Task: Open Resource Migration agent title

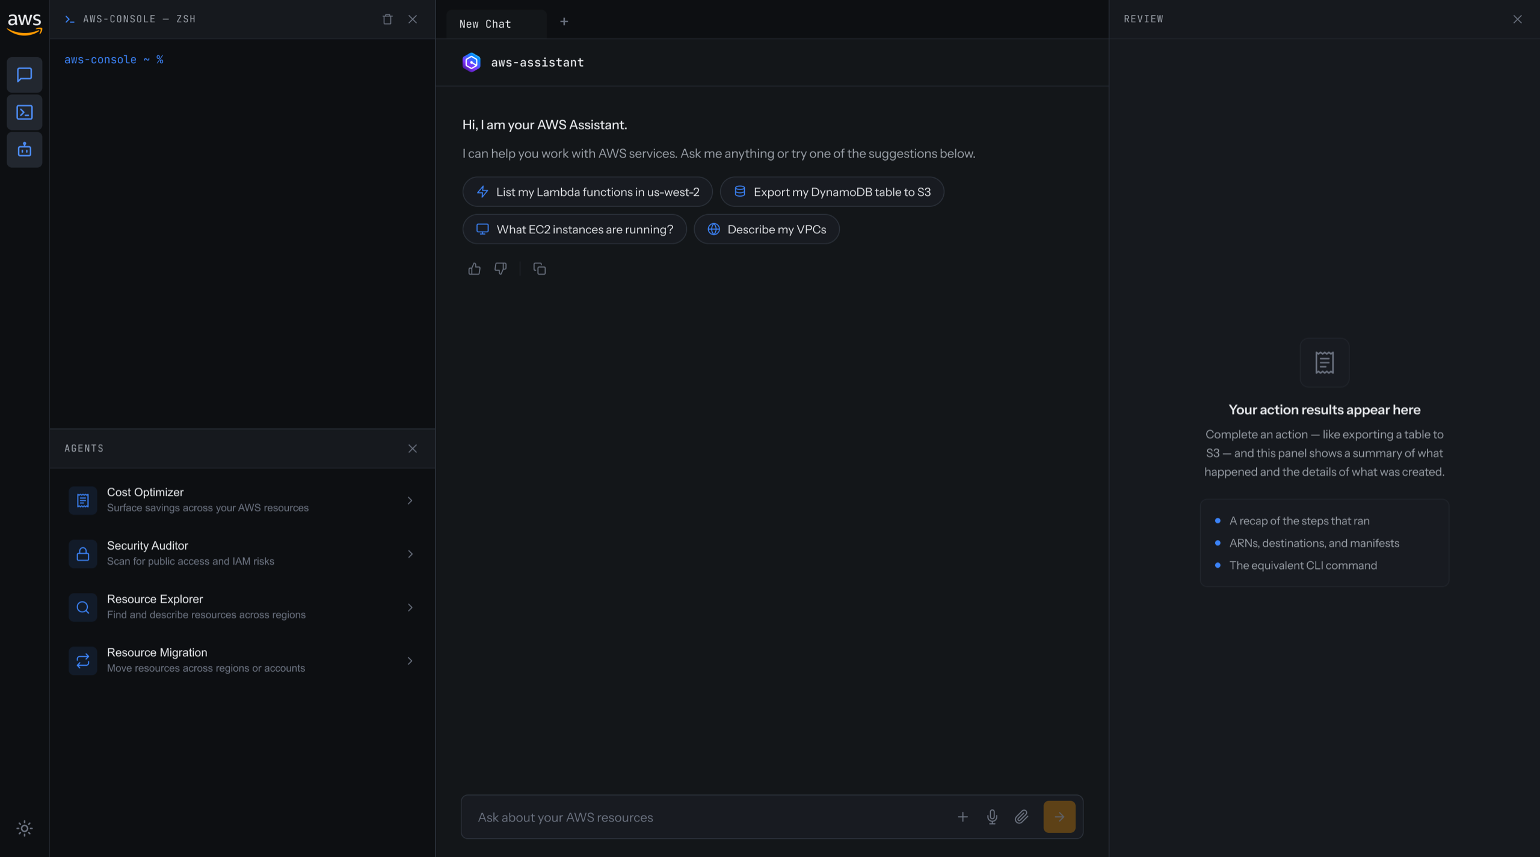Action: pos(157,653)
